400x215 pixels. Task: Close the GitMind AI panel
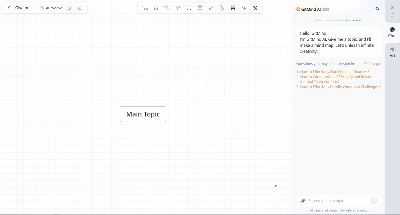pyautogui.click(x=392, y=7)
